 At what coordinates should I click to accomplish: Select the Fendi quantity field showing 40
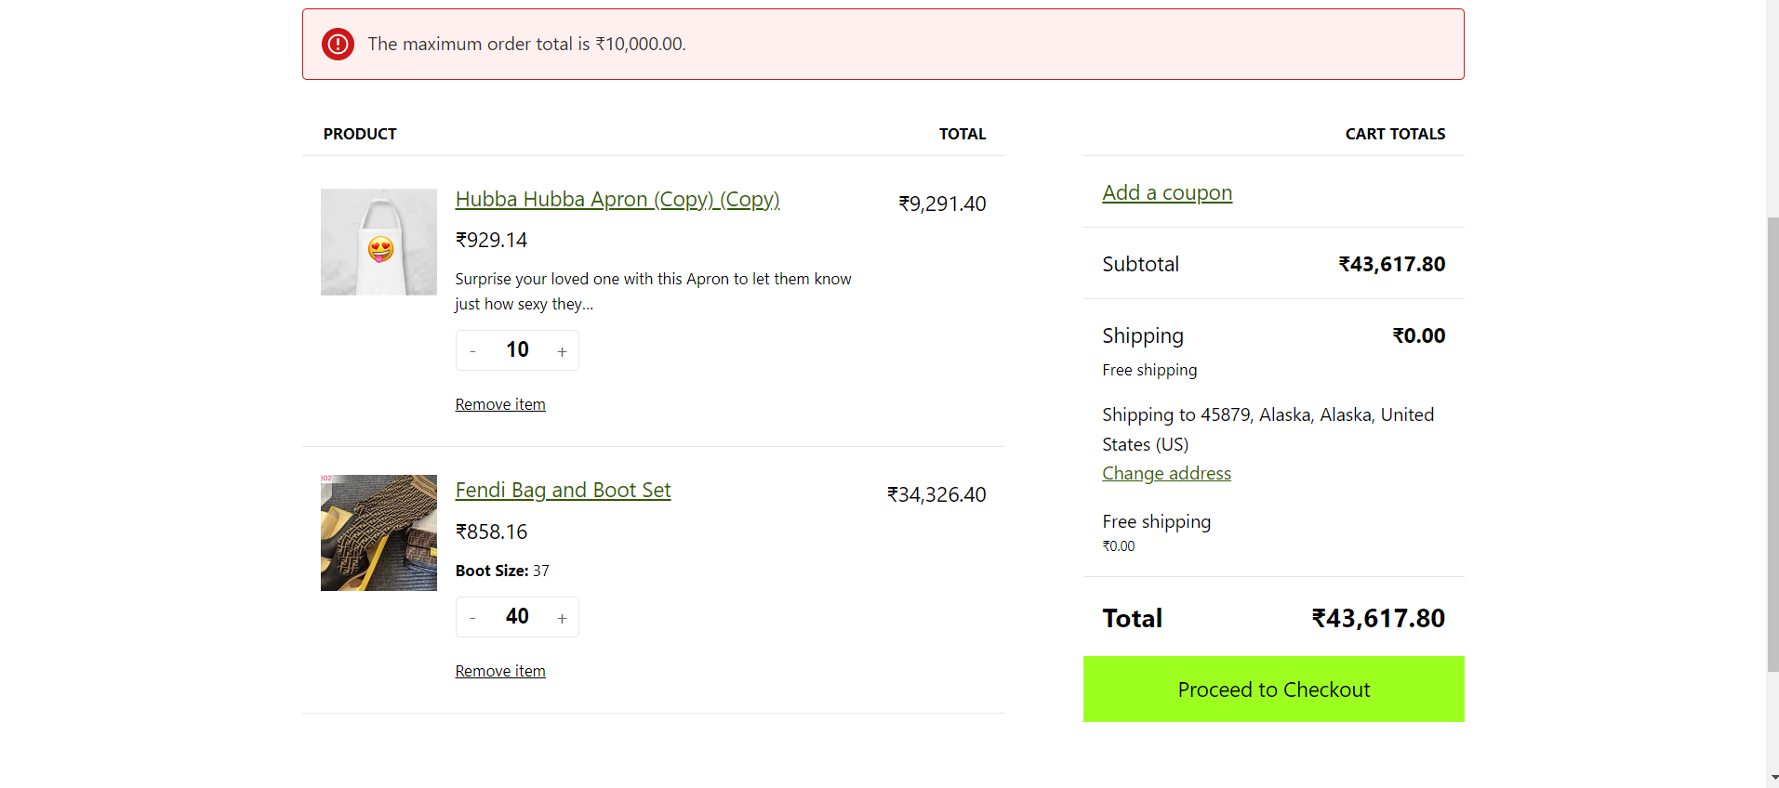coord(517,617)
